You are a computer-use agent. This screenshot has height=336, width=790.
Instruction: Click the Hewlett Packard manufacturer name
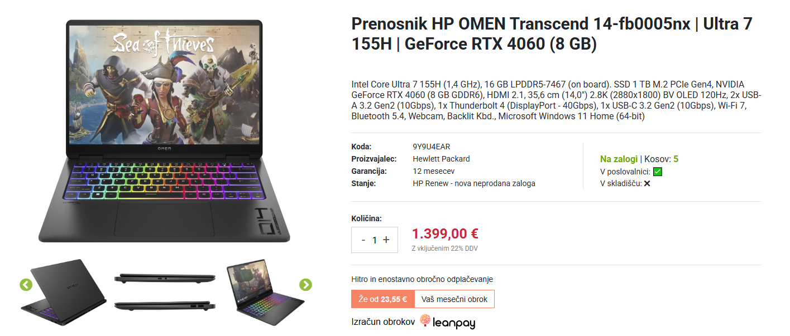click(441, 159)
